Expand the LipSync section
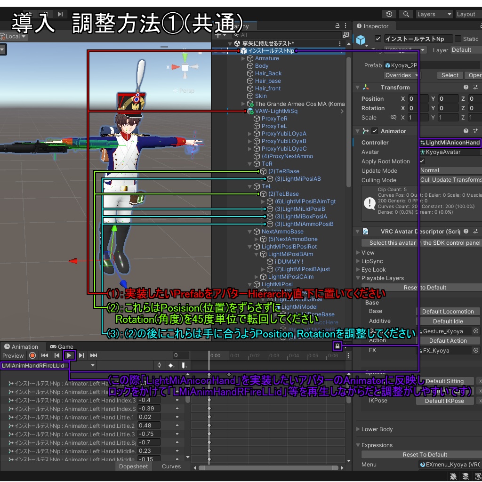Viewport: 482px width, 482px height. 358,261
